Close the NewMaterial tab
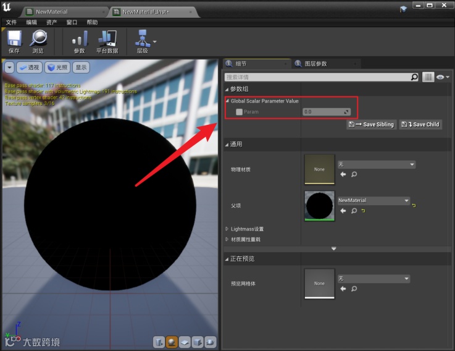The image size is (455, 351). pos(103,12)
